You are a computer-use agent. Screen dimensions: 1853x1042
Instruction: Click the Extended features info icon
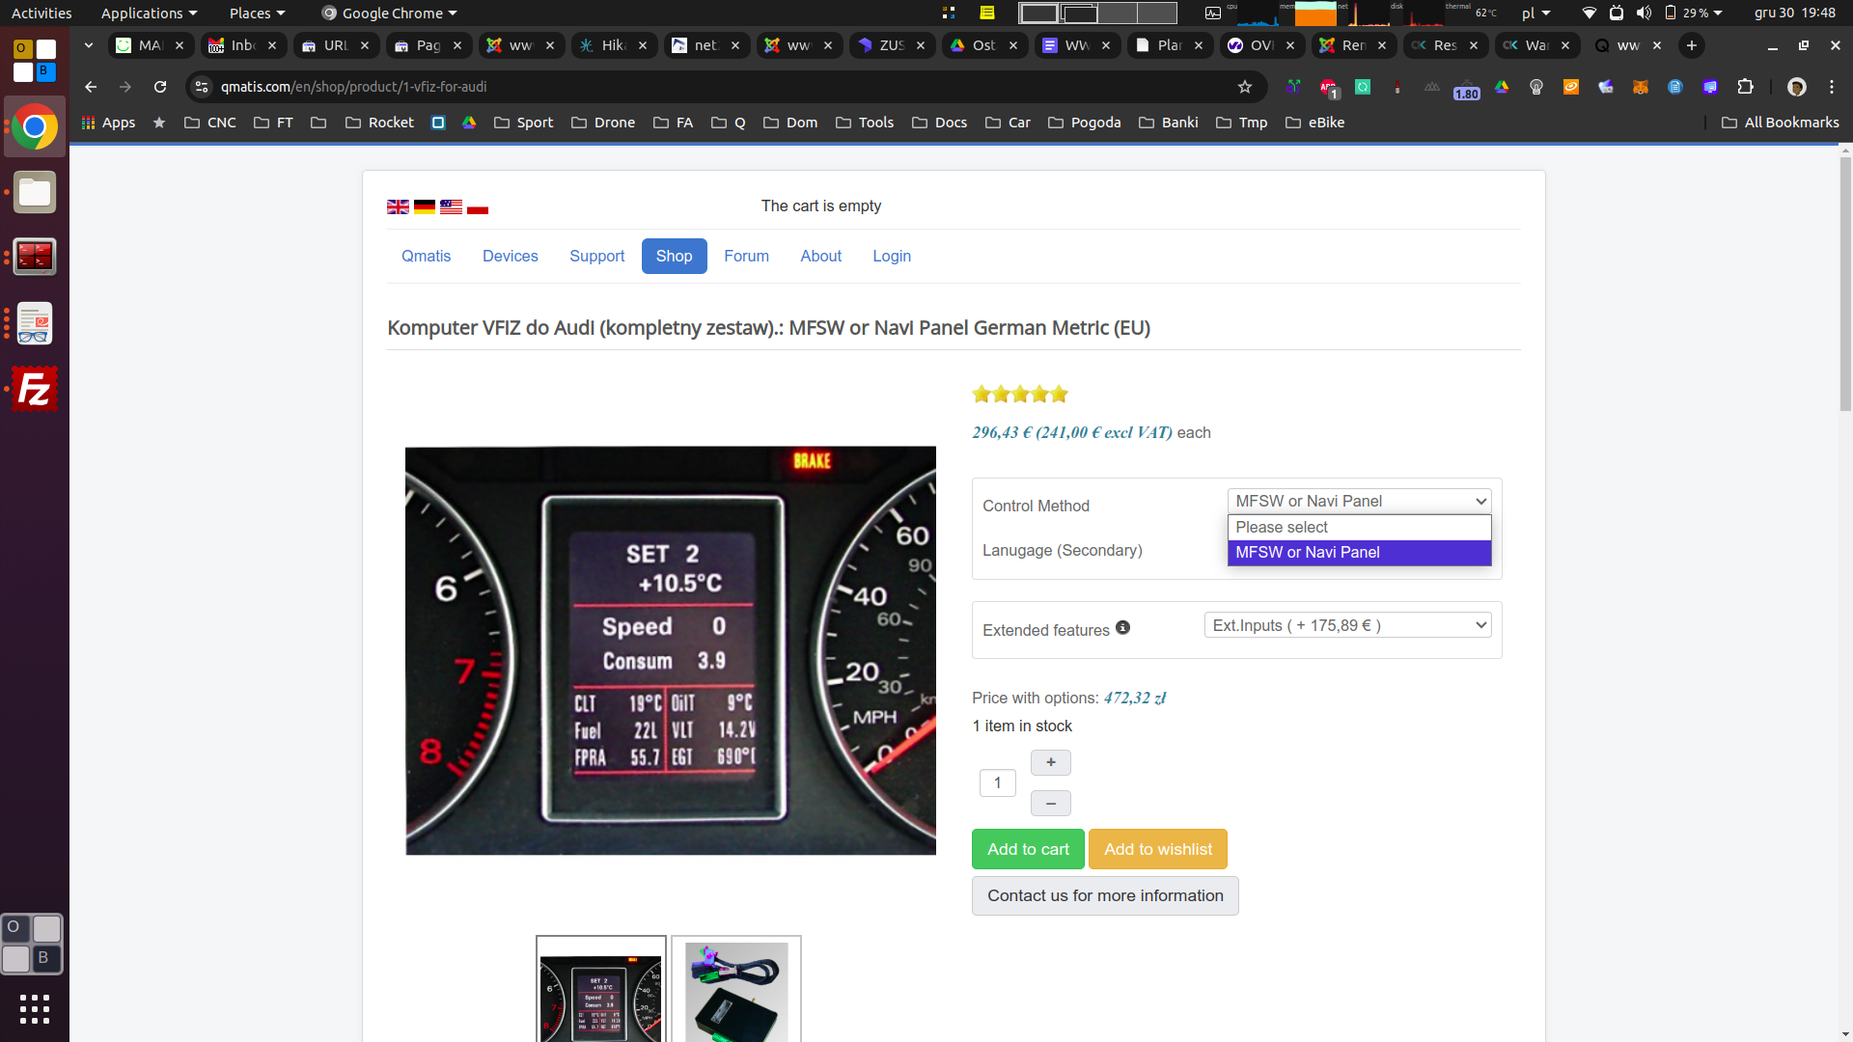coord(1122,628)
